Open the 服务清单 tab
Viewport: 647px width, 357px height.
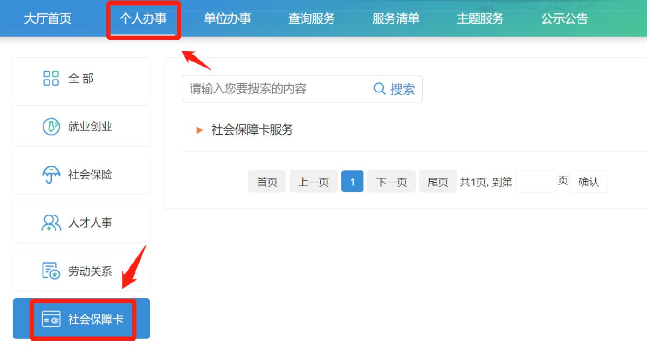[396, 19]
